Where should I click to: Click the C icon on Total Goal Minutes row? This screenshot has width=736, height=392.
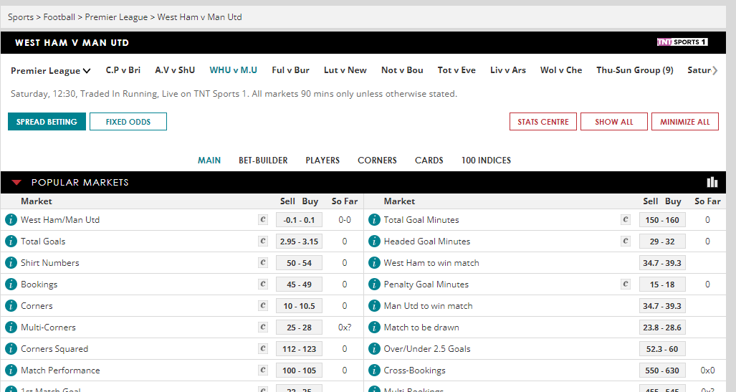(x=626, y=219)
